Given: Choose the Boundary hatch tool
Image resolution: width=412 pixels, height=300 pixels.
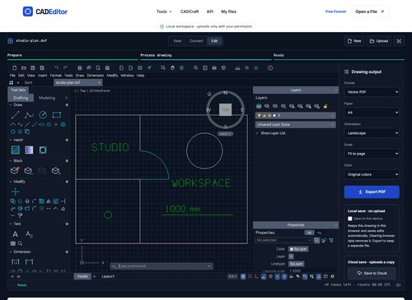Looking at the screenshot, I should pyautogui.click(x=43, y=150).
